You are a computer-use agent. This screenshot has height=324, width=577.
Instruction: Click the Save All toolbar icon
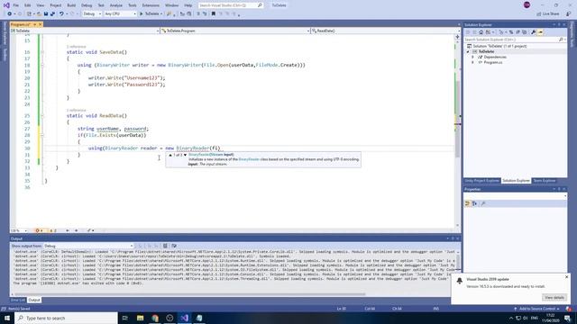pos(52,14)
